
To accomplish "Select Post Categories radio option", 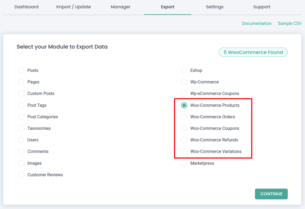I will [x=21, y=117].
